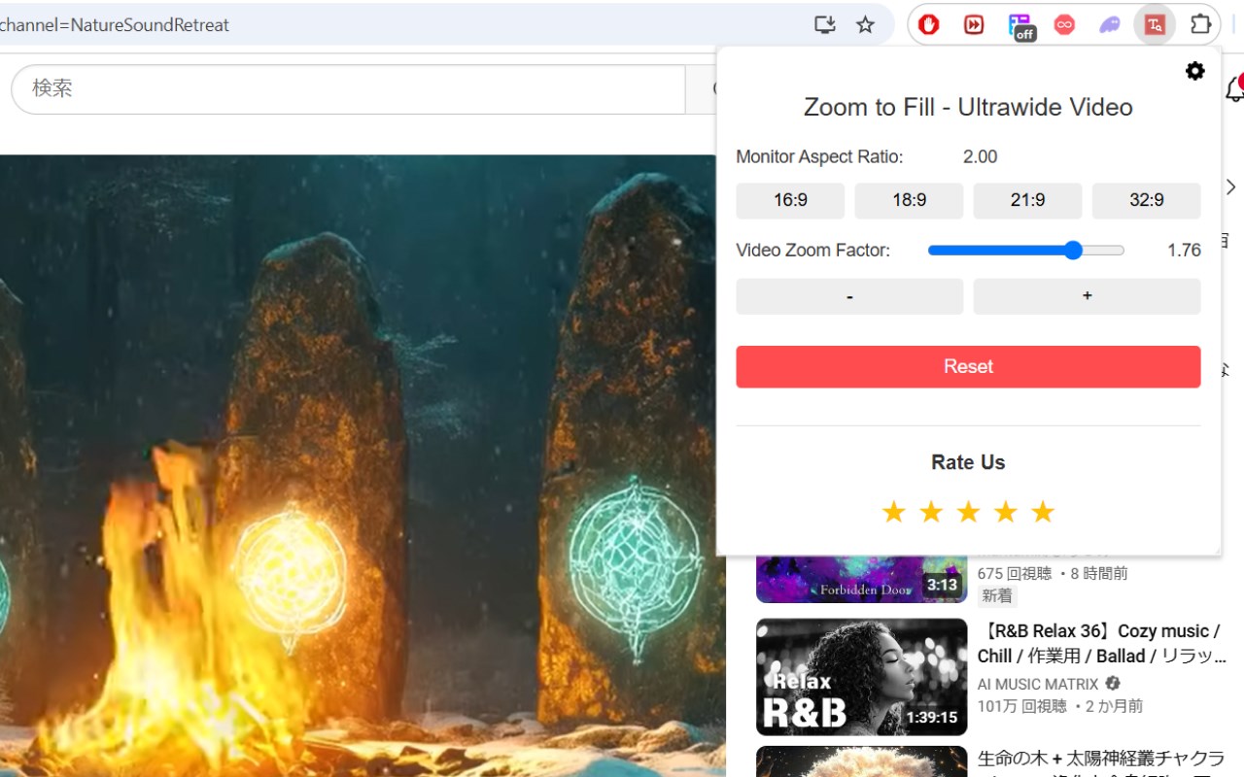Rate with the first star
Screen dimensions: 1244x777
893,512
